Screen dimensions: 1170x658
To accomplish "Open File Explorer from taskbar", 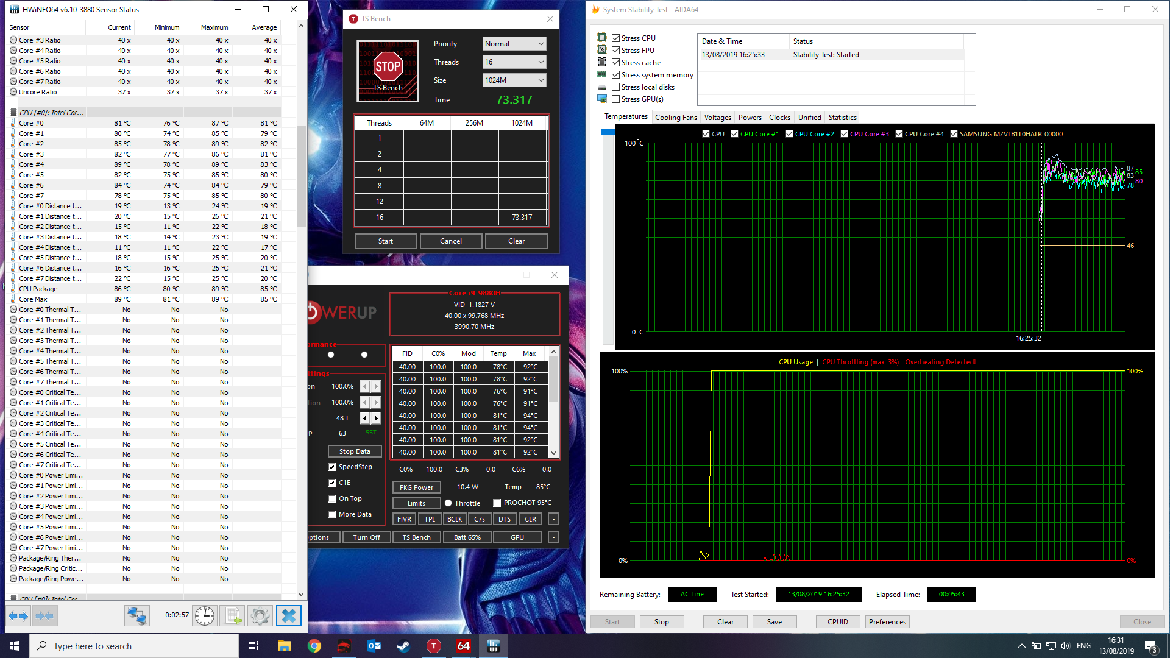I will tap(285, 646).
